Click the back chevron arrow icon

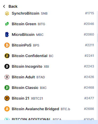pos(4,6)
